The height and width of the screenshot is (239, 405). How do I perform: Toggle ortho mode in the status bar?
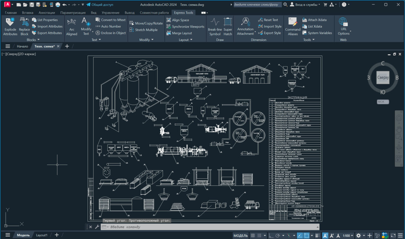click(271, 236)
